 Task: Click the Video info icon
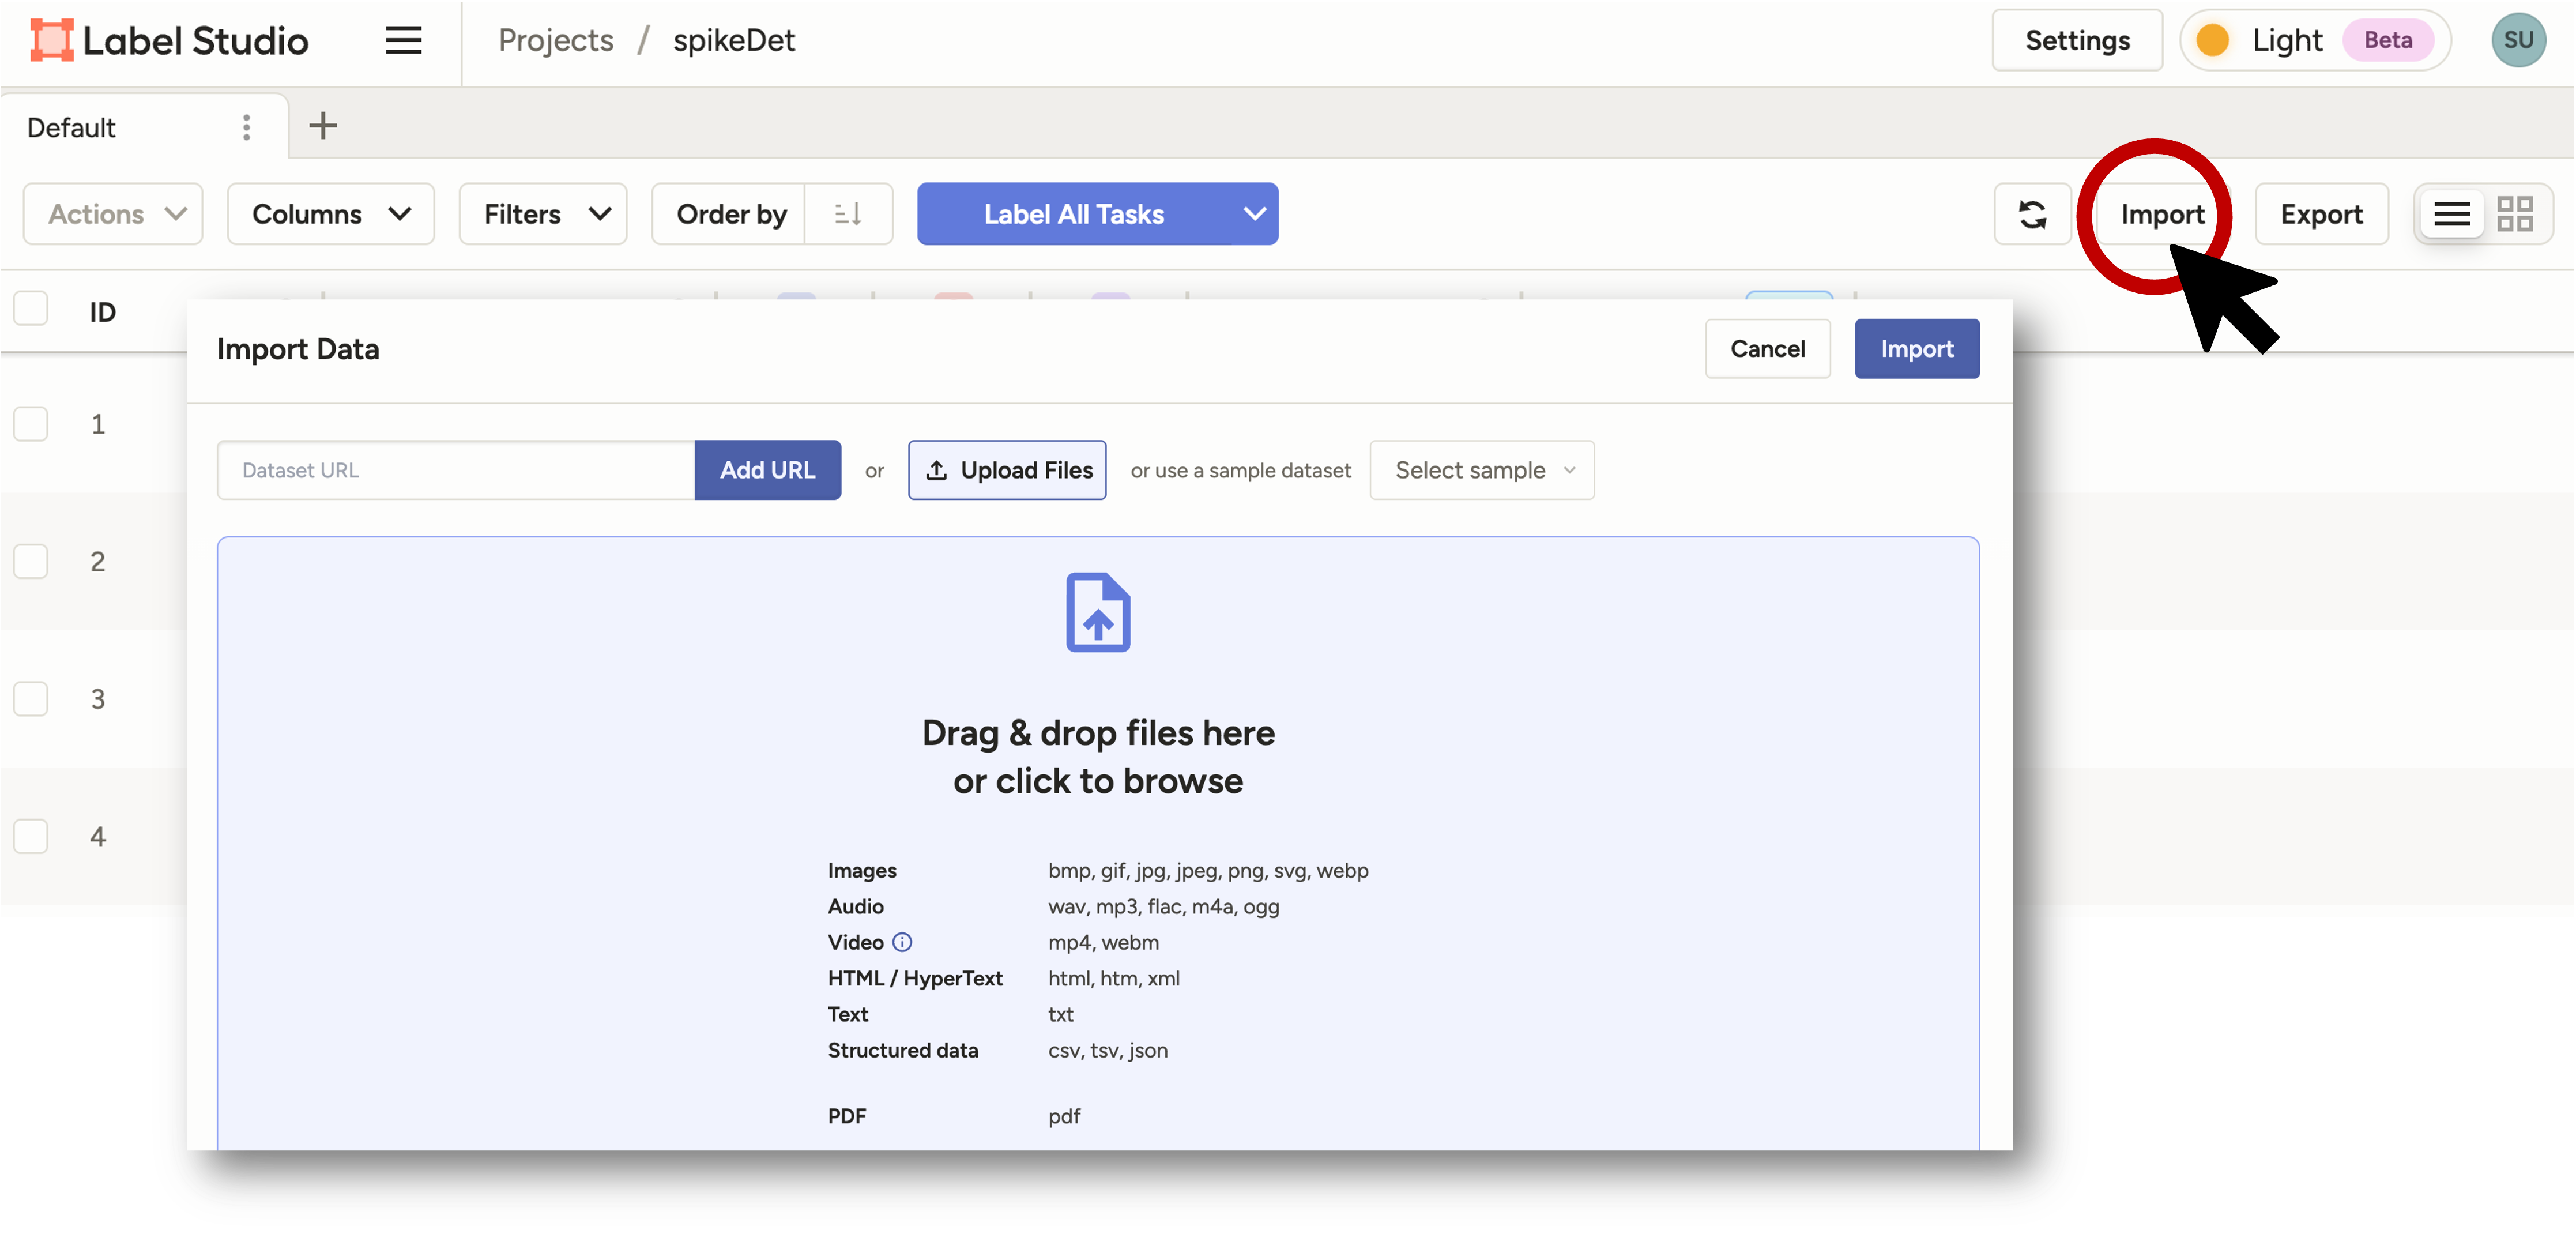pyautogui.click(x=902, y=942)
